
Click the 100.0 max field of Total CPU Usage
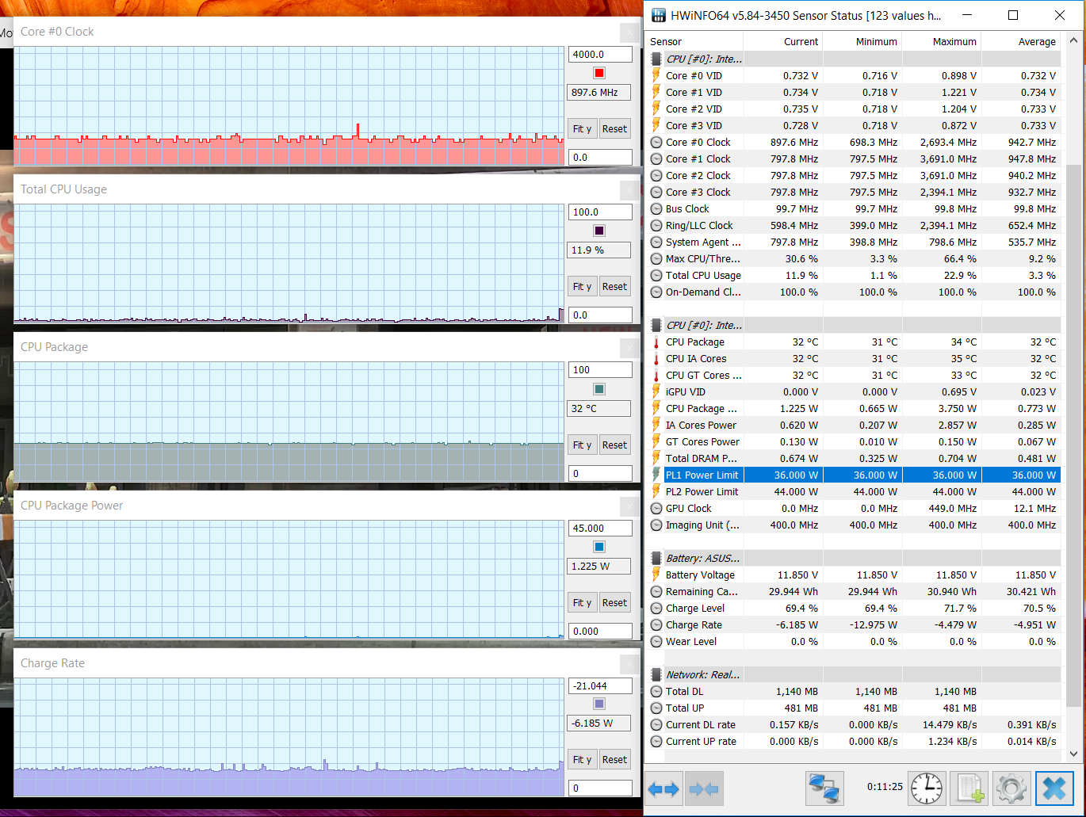[x=600, y=212]
